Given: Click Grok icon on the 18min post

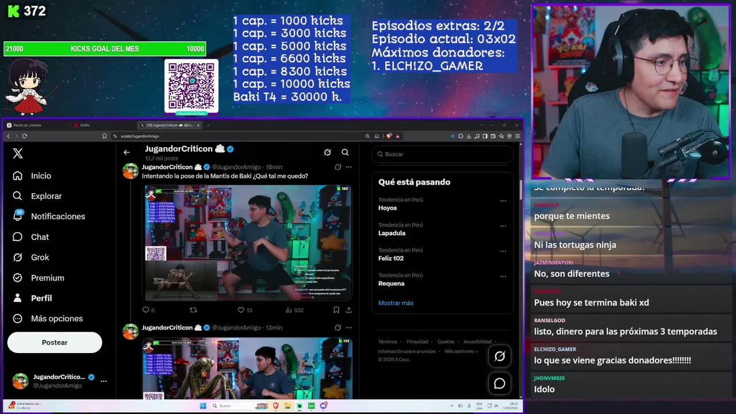Looking at the screenshot, I should (x=338, y=167).
